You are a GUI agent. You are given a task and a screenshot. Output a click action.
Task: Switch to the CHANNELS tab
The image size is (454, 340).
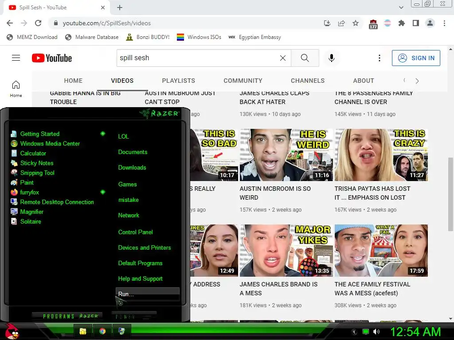[308, 81]
